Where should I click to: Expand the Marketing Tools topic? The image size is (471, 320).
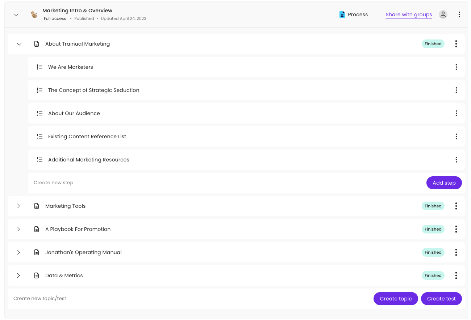[x=18, y=206]
